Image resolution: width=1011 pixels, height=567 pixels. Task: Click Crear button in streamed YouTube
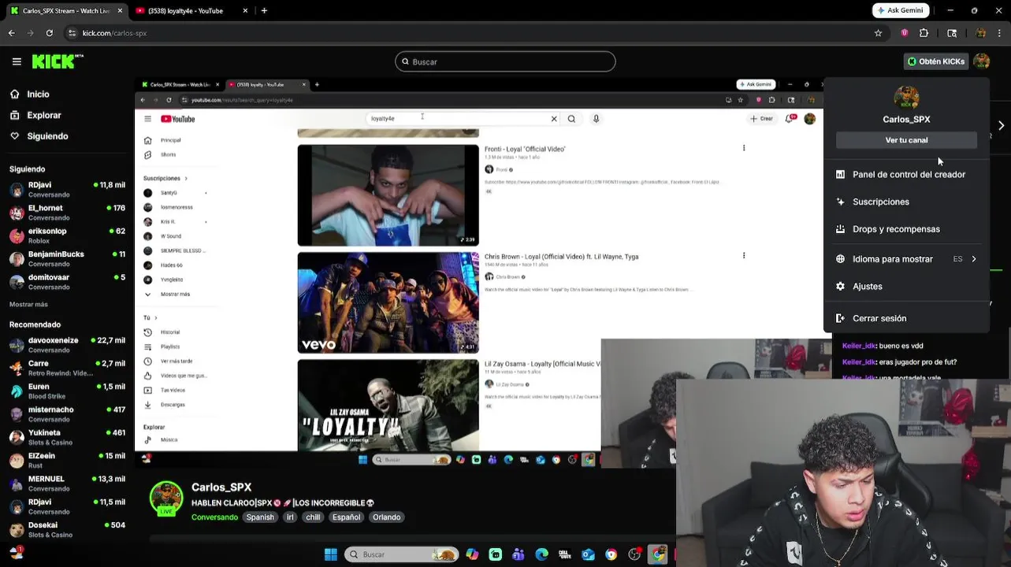coord(761,119)
